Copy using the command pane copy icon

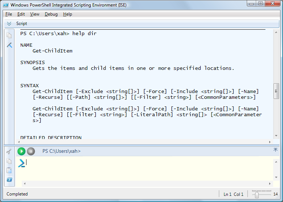(9, 161)
